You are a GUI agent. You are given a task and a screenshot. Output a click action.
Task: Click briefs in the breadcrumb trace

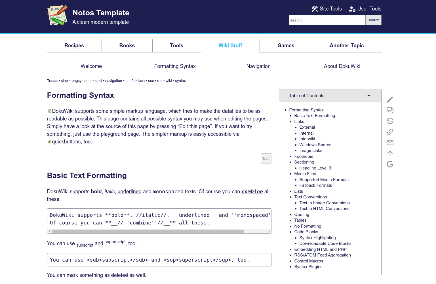pyautogui.click(x=130, y=81)
